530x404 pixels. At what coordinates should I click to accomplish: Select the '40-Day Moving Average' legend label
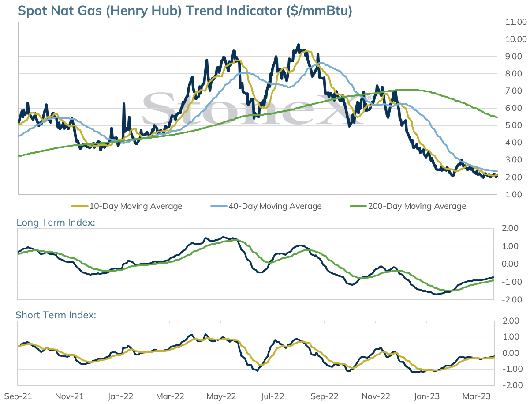(275, 206)
